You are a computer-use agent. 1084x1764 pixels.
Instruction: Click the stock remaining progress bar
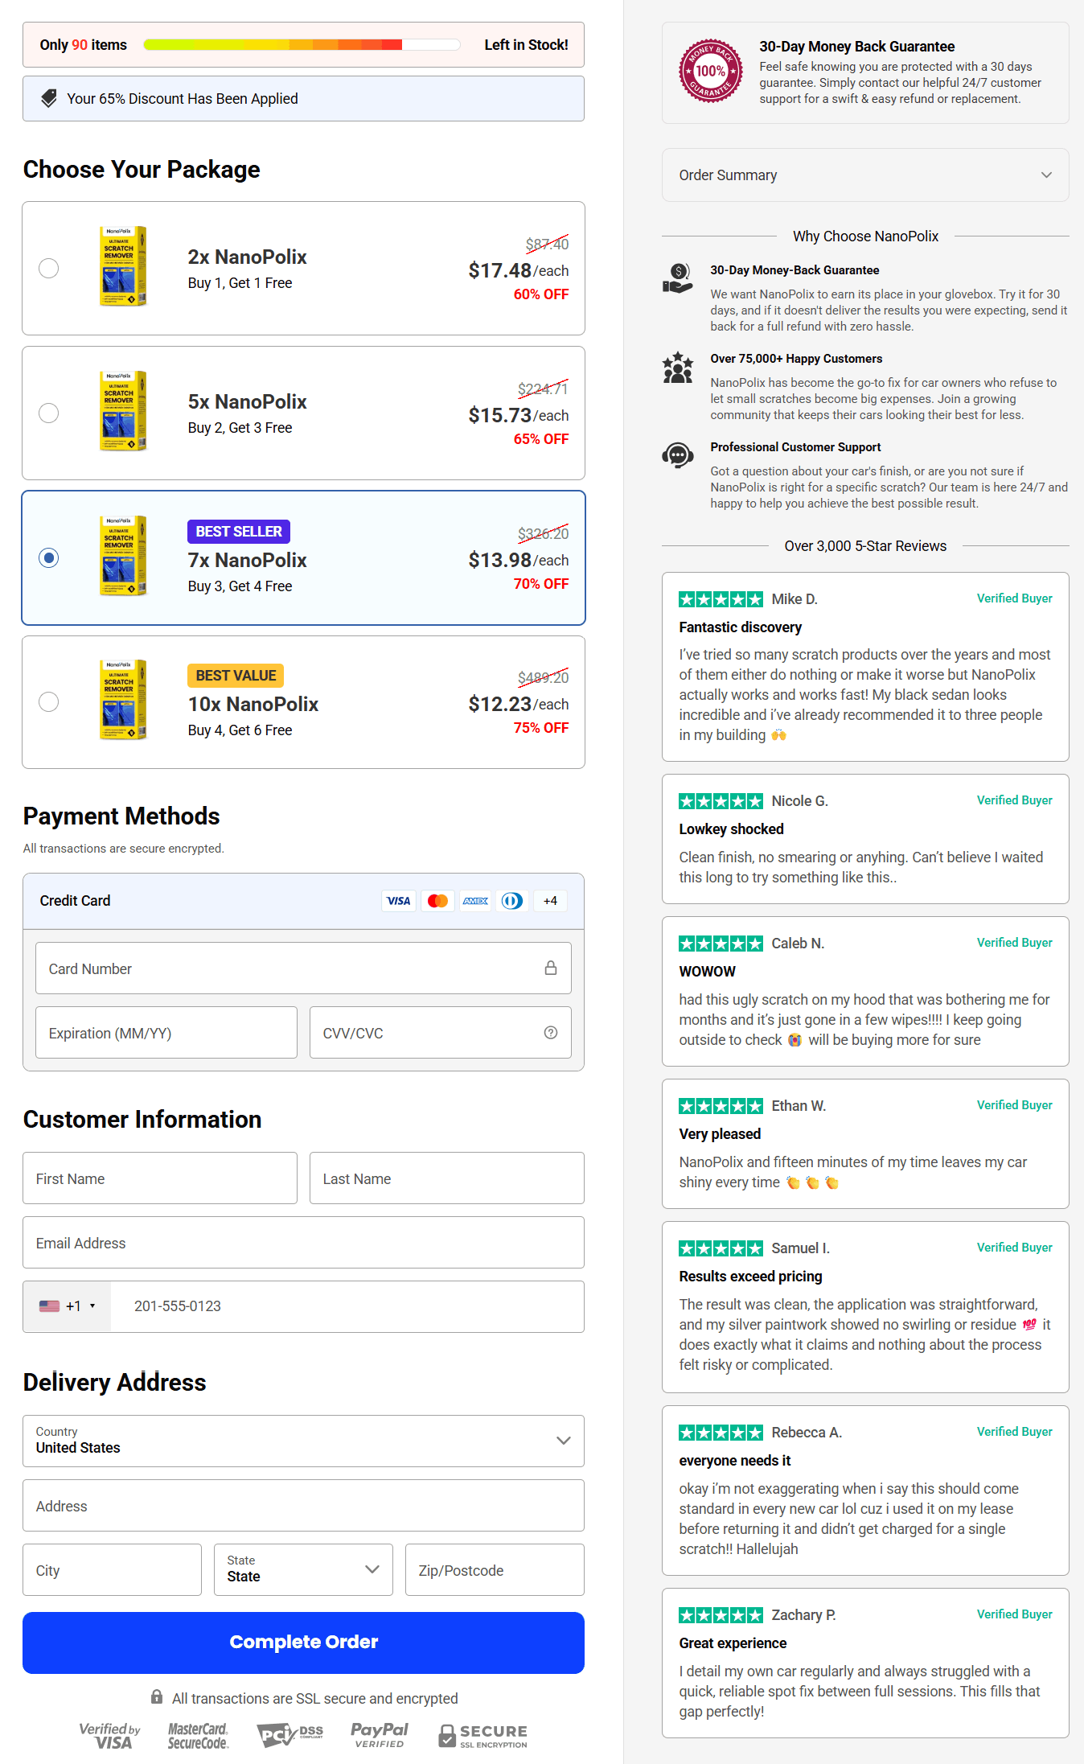(x=302, y=45)
